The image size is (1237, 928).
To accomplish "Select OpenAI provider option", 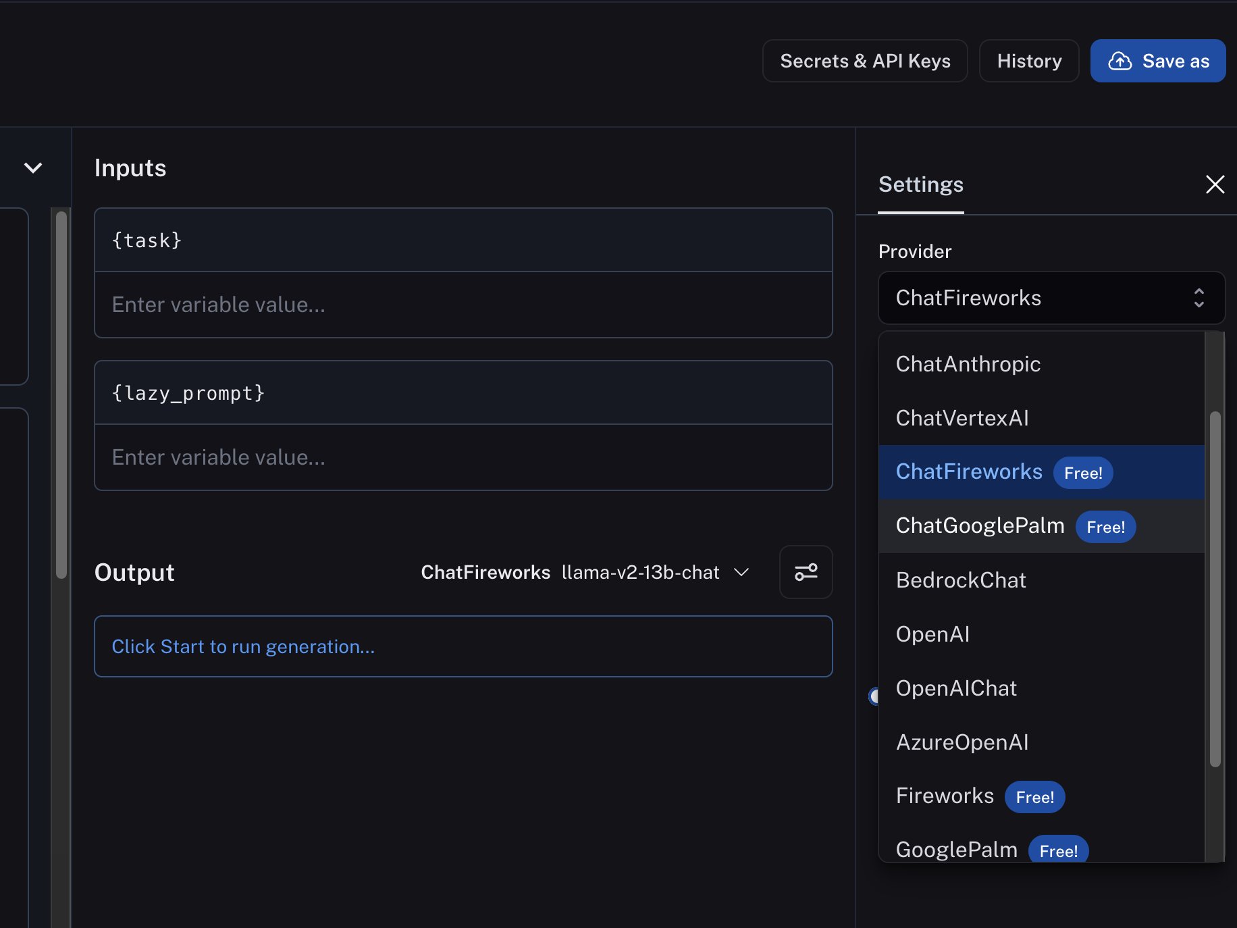I will point(1041,634).
